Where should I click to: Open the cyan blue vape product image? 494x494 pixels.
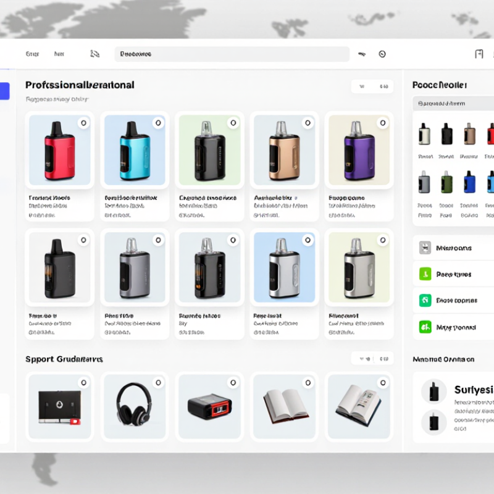pyautogui.click(x=135, y=150)
